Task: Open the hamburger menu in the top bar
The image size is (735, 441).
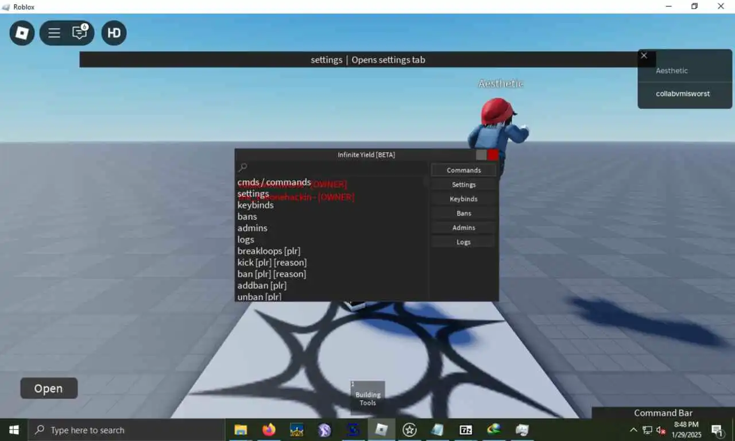Action: (x=54, y=33)
